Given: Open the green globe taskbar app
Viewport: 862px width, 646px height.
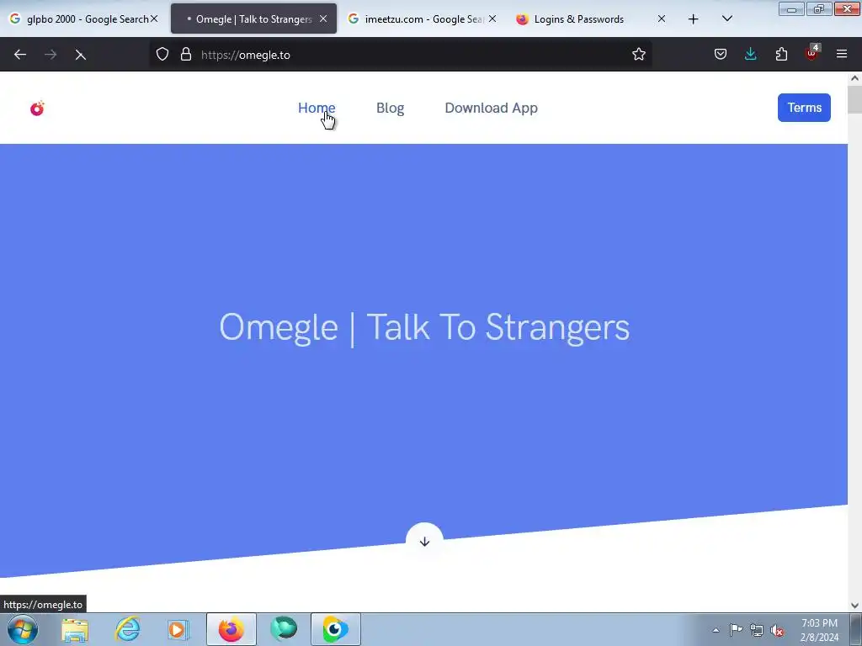Looking at the screenshot, I should pyautogui.click(x=284, y=629).
